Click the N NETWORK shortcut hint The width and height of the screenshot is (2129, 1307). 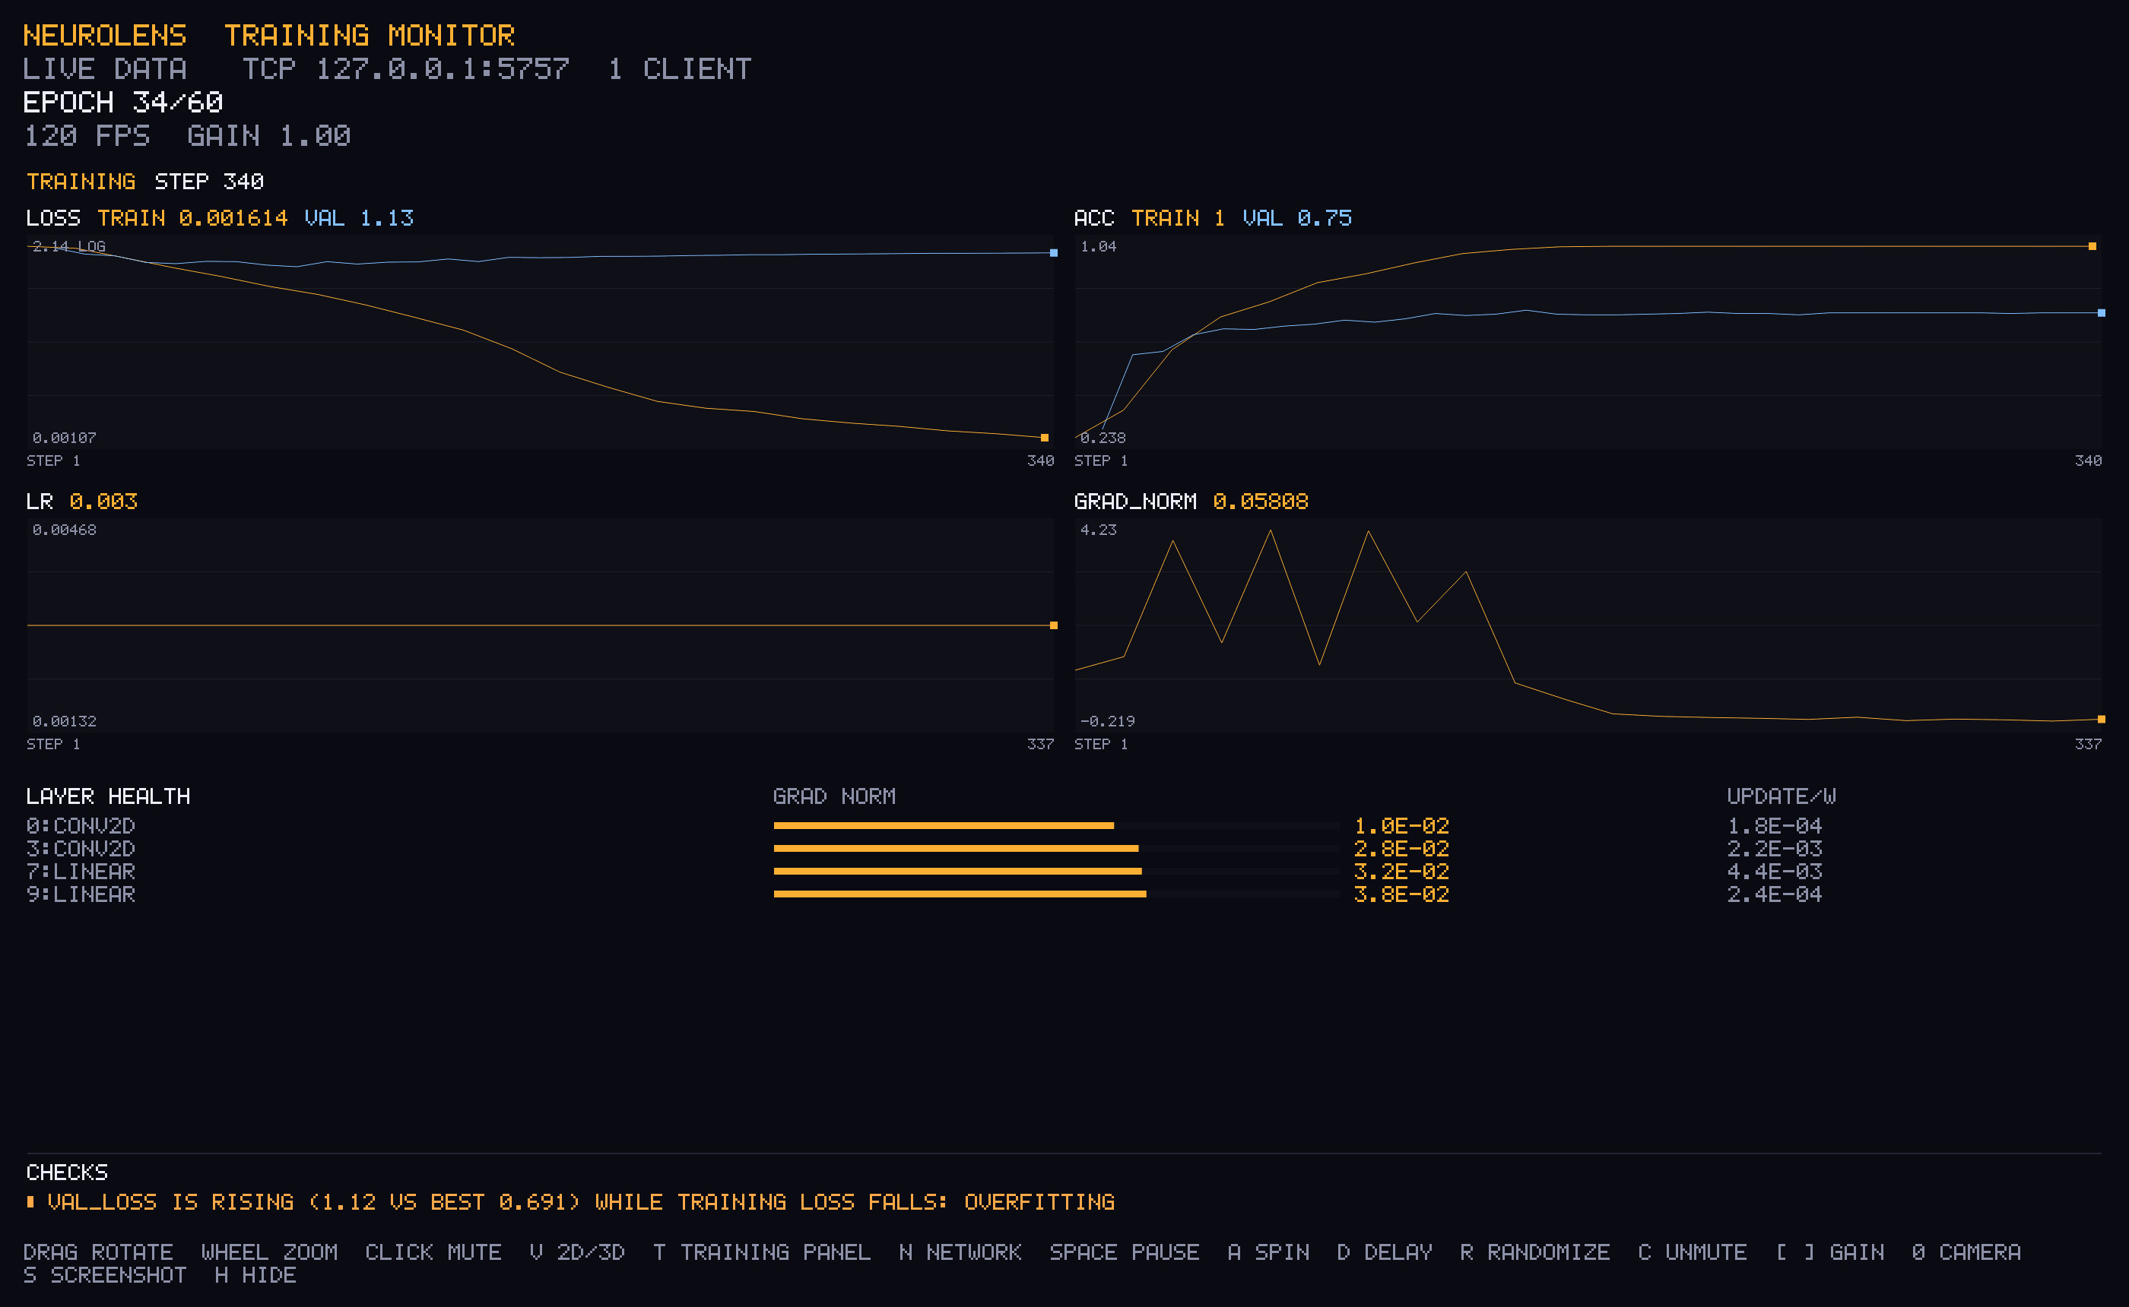point(960,1252)
